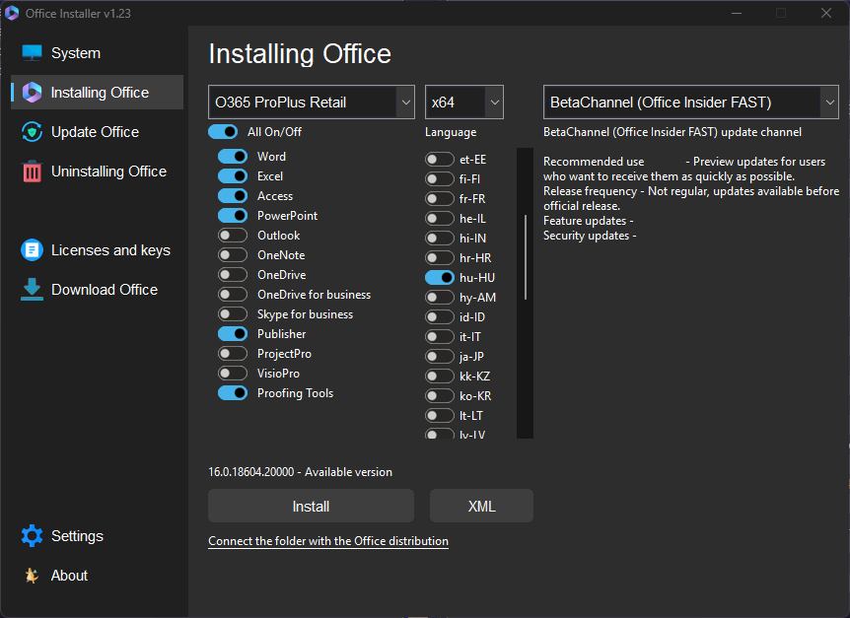Enable the kk-KZ language toggle
850x618 pixels.
440,376
